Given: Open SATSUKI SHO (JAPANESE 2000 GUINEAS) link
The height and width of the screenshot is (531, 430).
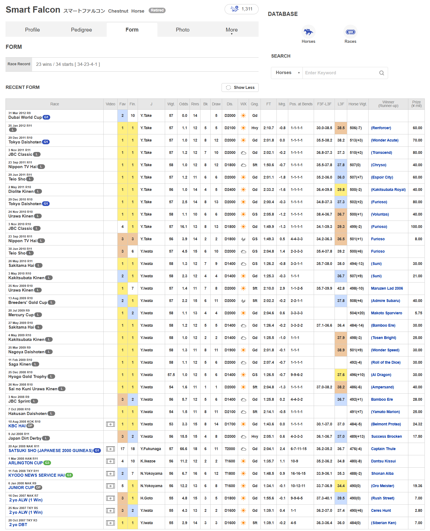Looking at the screenshot, I should point(50,451).
